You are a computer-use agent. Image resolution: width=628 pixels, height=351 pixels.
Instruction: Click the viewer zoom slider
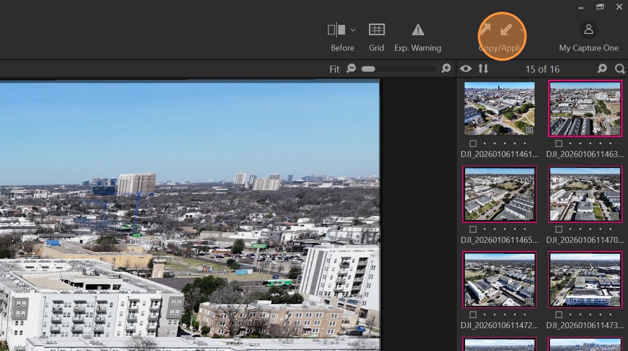(x=398, y=69)
